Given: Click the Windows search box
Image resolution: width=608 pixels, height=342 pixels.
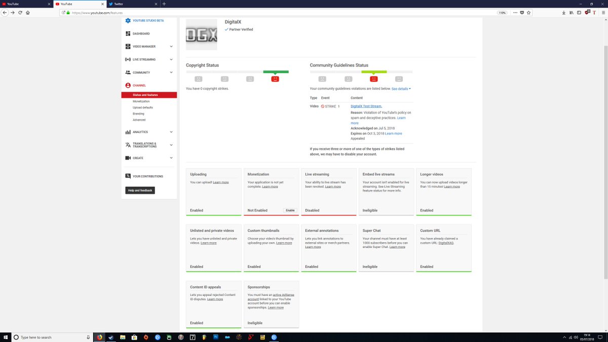Looking at the screenshot, I should tap(53, 337).
